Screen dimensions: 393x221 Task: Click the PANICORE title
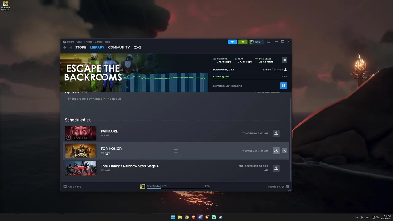tap(109, 131)
